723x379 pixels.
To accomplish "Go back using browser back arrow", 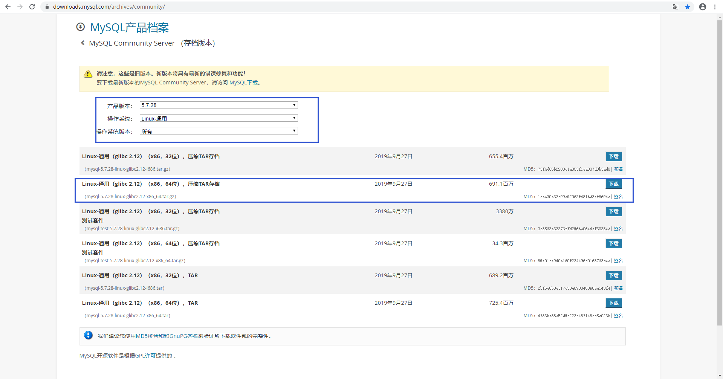I will coord(8,7).
